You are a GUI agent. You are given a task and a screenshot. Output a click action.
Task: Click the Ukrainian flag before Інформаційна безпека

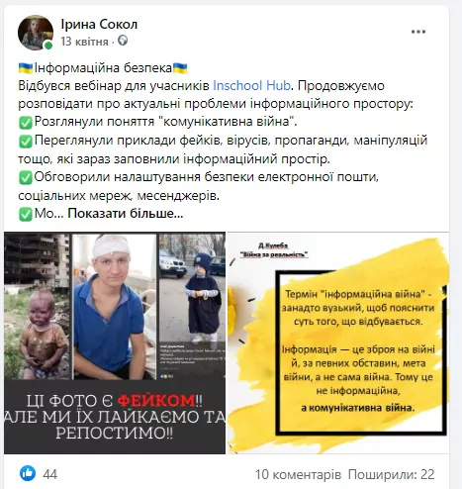tap(26, 68)
